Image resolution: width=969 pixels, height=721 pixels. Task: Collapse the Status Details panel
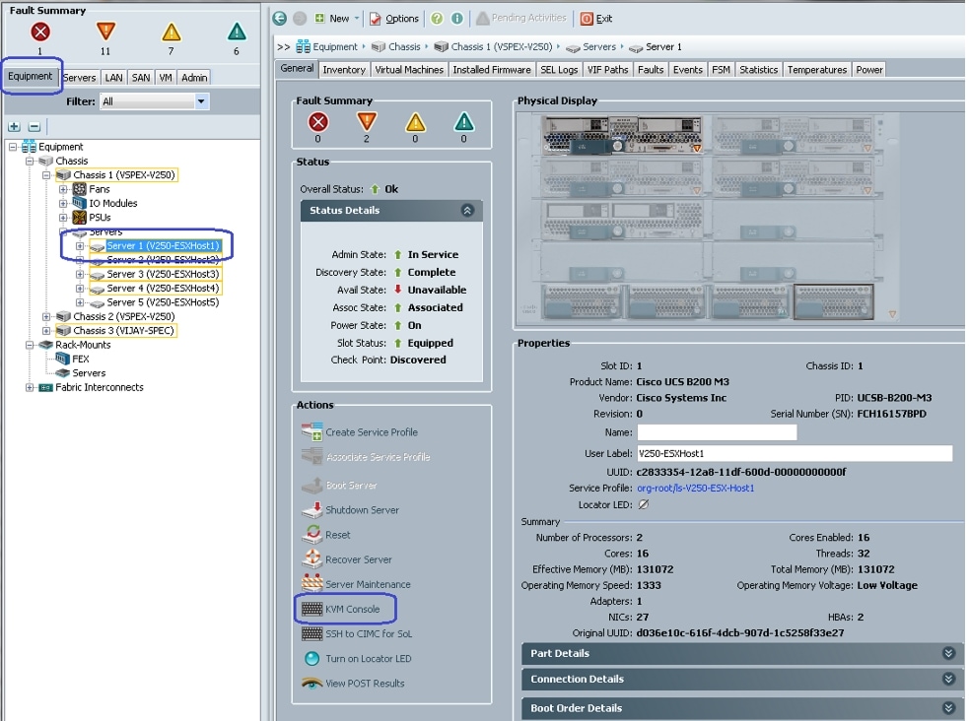coord(467,211)
